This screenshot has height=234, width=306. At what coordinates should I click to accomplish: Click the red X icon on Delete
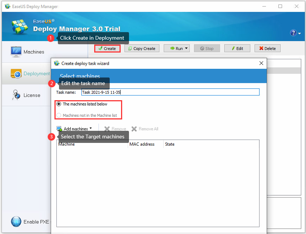point(261,48)
